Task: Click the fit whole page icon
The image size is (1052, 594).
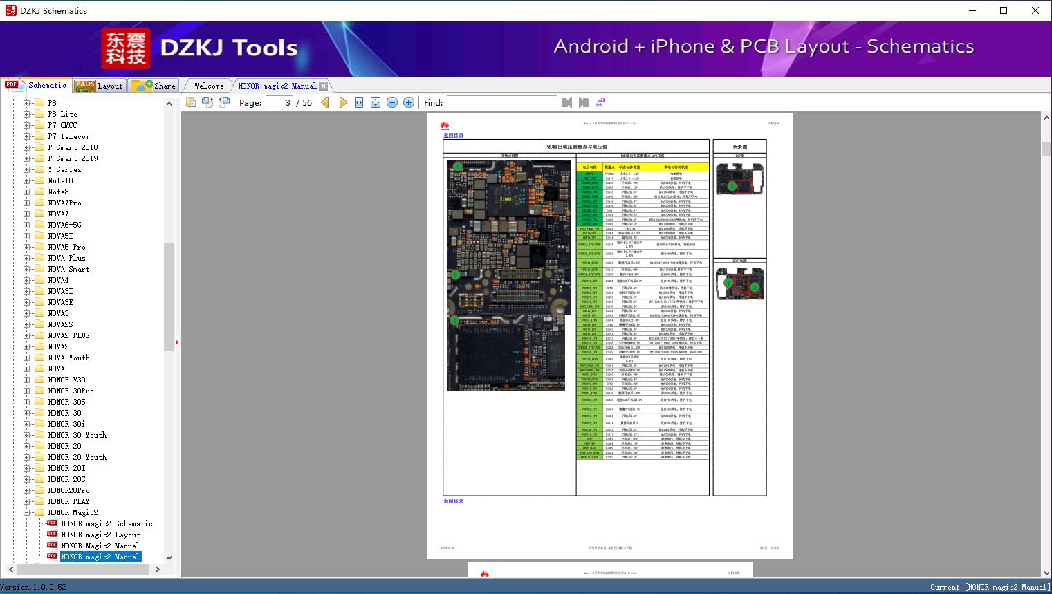Action: (376, 102)
